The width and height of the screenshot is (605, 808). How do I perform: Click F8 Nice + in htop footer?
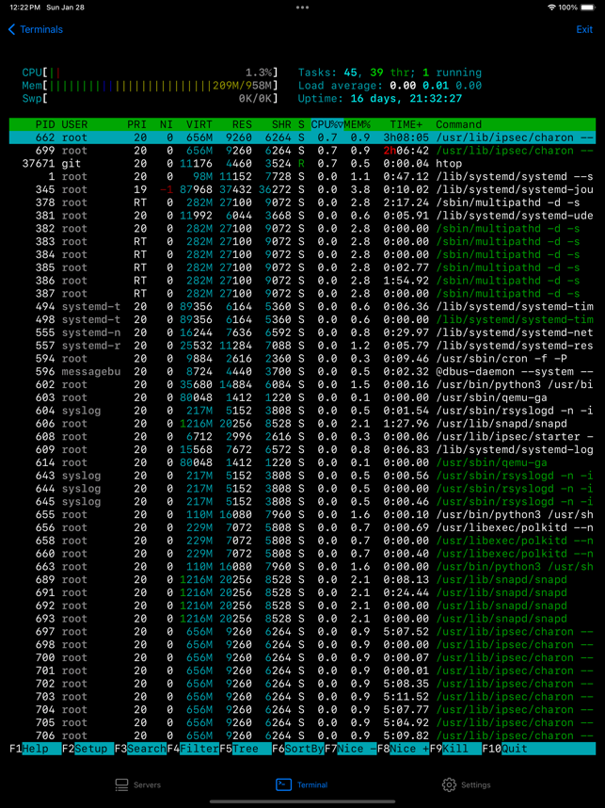(x=403, y=749)
